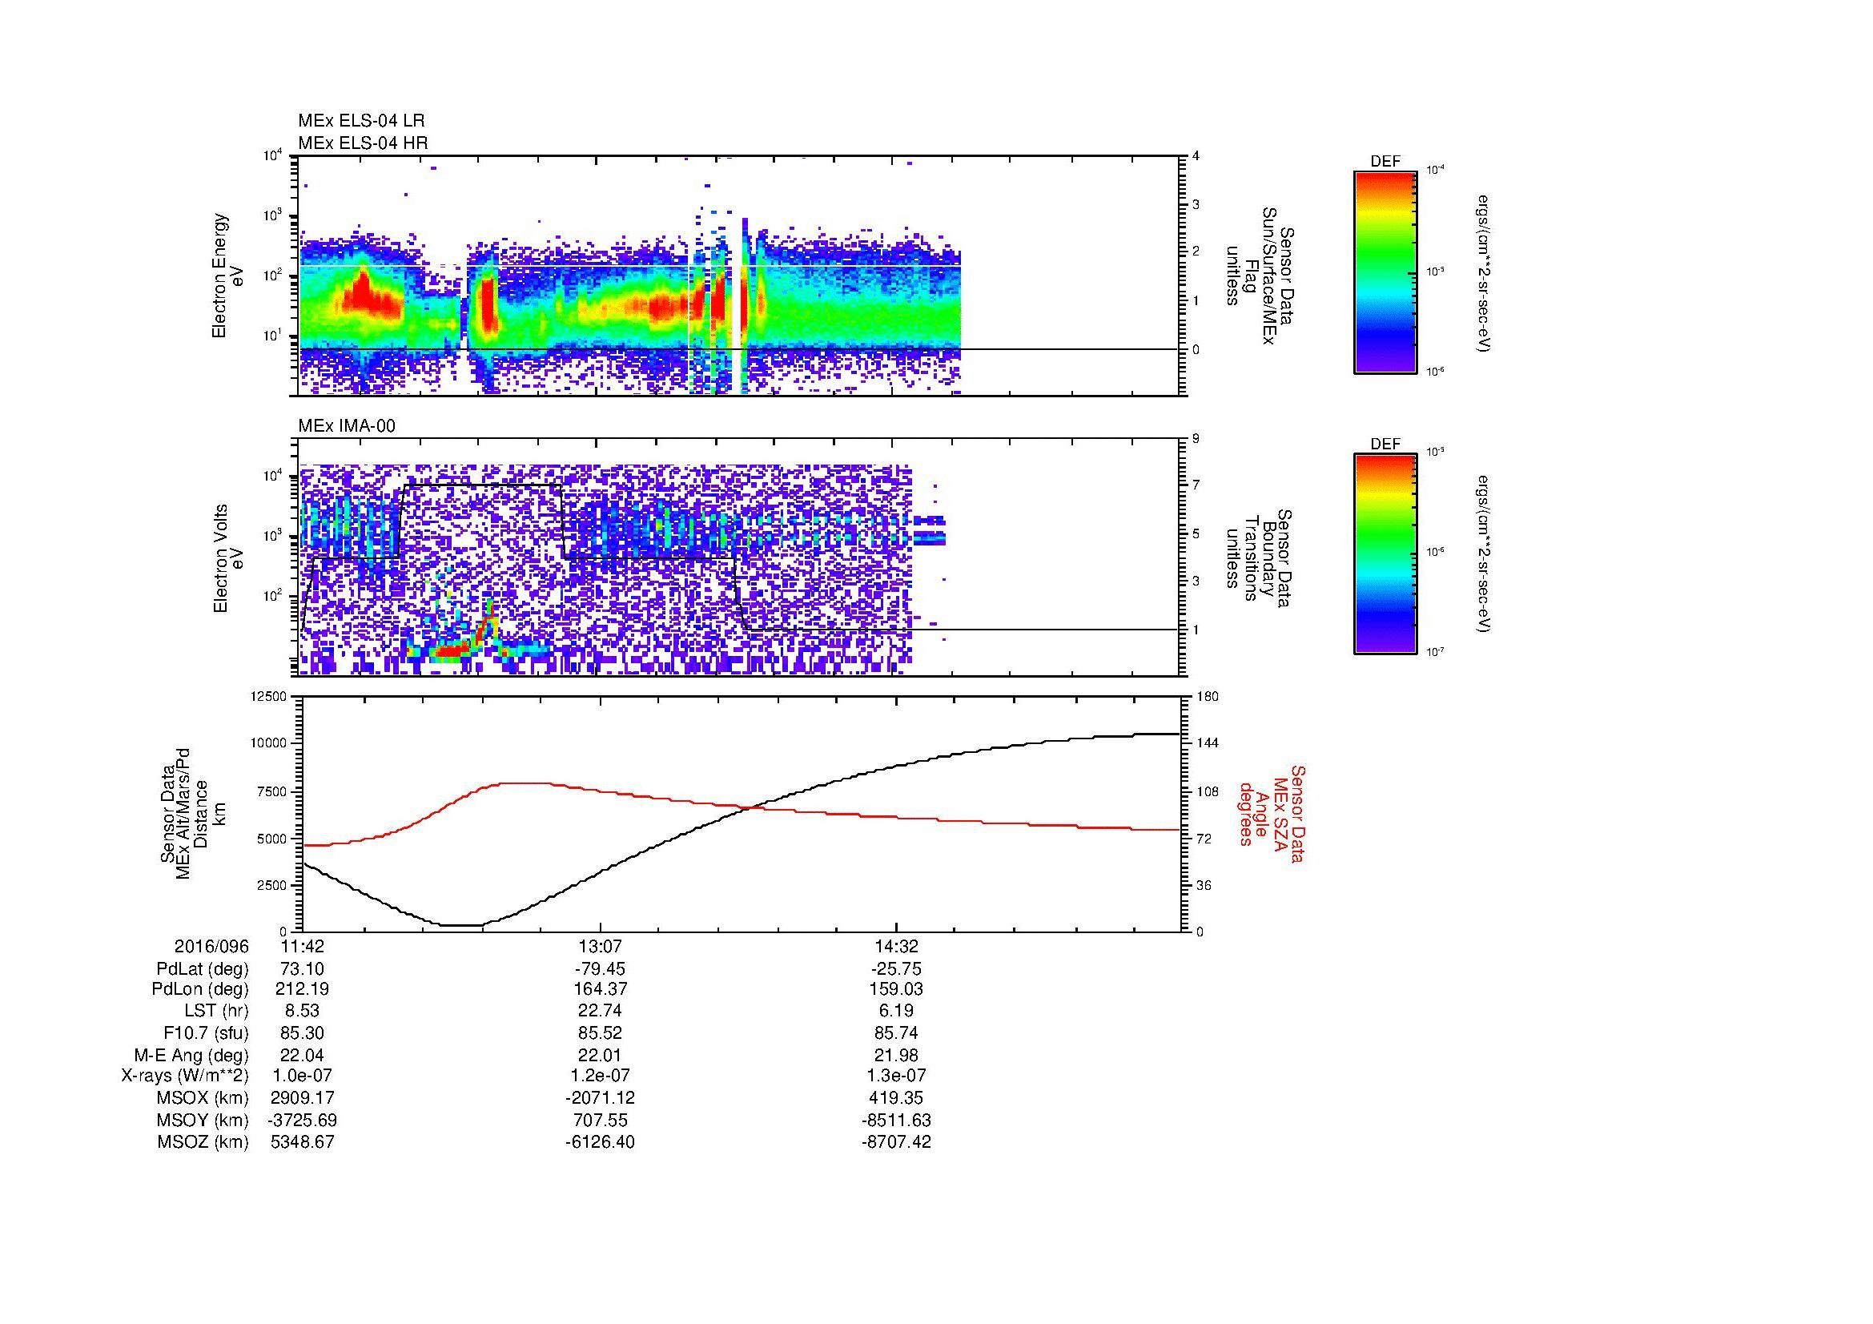Screen dimensions: 1873x1324
Task: Click the ELS electron energy spectrogram
Action: (738, 276)
